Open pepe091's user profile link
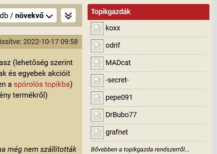Image resolution: width=217 pixels, height=154 pixels. coord(119,97)
